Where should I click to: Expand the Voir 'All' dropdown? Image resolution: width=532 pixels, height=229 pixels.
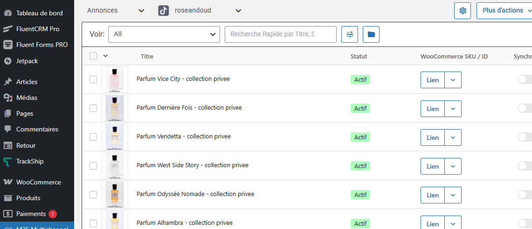click(164, 34)
